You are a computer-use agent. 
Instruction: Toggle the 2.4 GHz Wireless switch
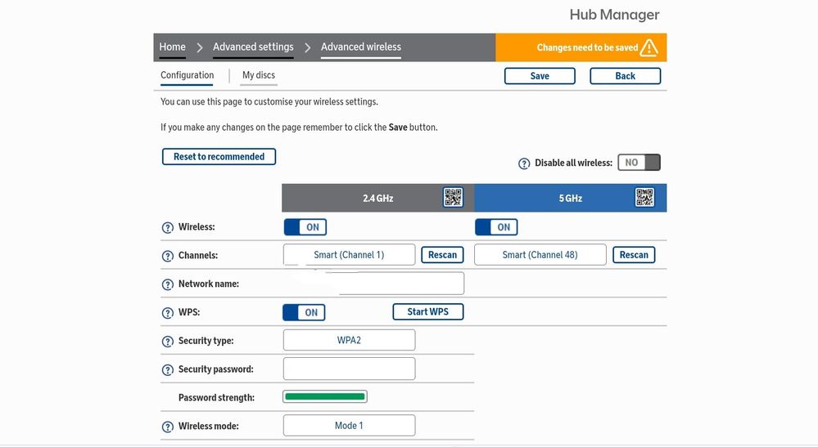click(305, 227)
